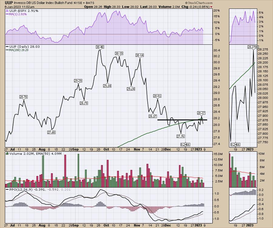Click the 28.81 November bounce label
Image resolution: width=273 pixels, height=228 pixels.
(157, 96)
